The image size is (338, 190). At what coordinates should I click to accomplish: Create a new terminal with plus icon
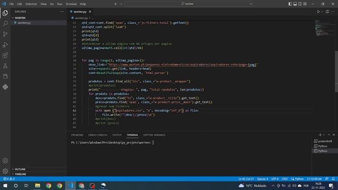click(320, 135)
